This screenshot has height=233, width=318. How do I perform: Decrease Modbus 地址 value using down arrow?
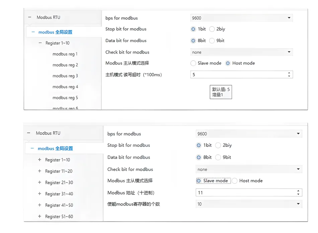[x=298, y=195]
